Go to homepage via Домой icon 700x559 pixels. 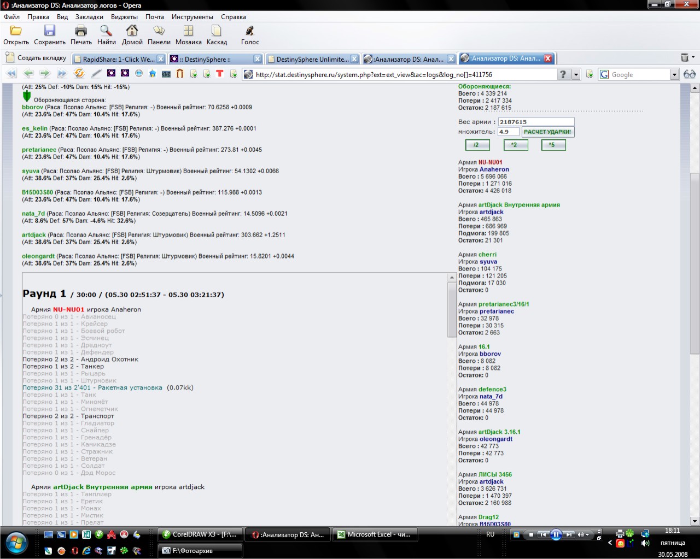point(132,31)
